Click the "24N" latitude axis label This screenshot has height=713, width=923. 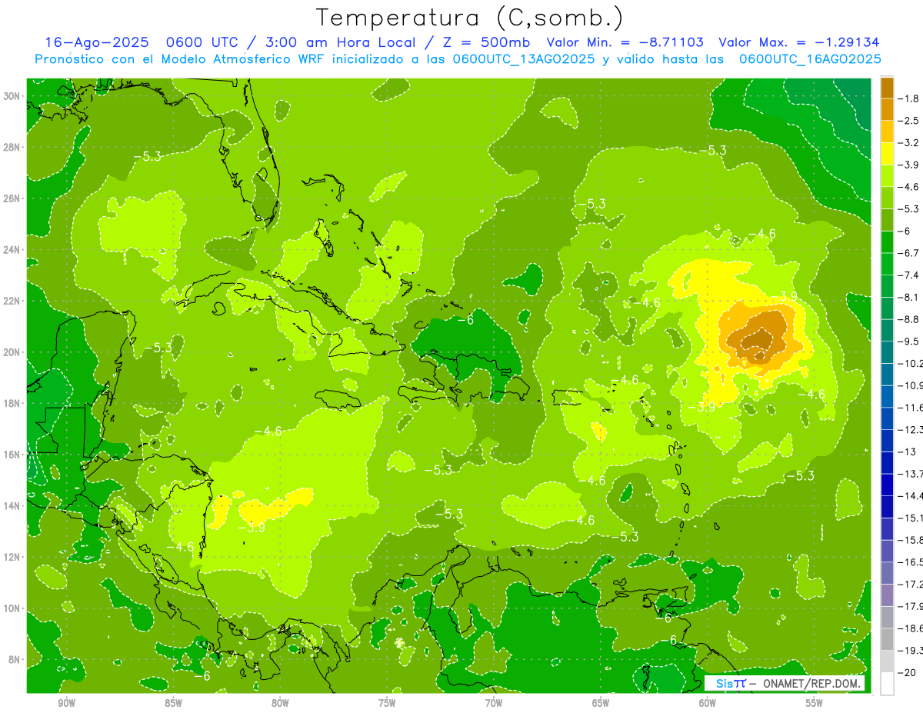(x=12, y=250)
